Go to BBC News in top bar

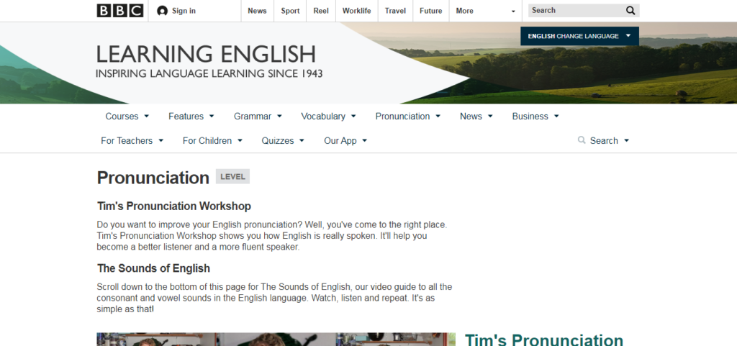point(257,11)
